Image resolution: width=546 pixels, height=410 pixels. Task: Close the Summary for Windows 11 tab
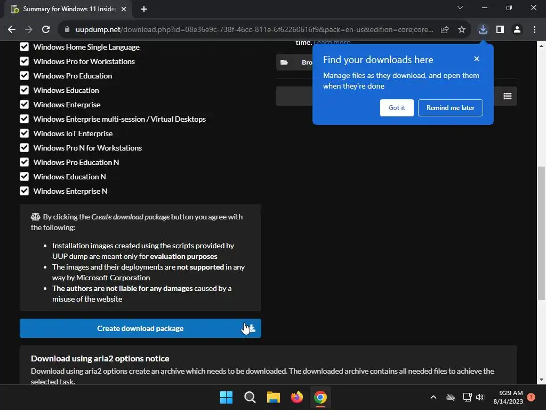pyautogui.click(x=124, y=9)
